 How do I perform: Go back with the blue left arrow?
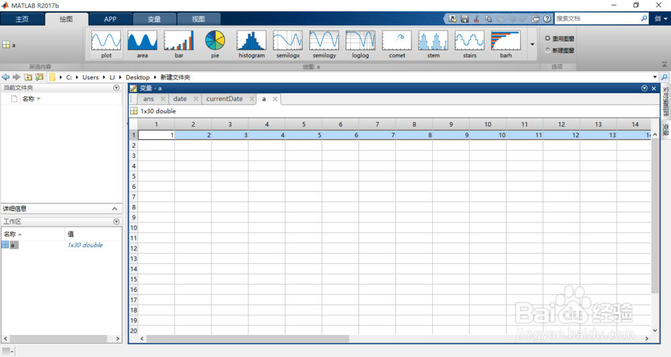pyautogui.click(x=5, y=77)
